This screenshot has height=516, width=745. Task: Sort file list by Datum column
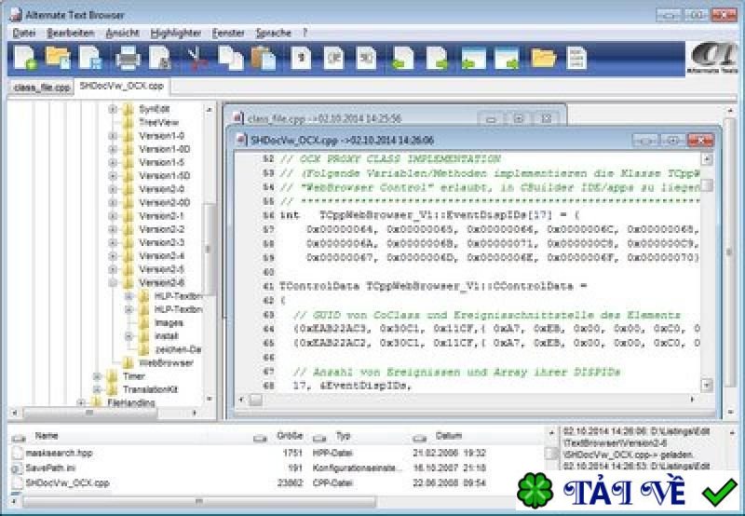(x=448, y=436)
